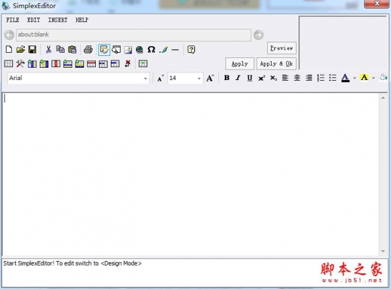Viewport: 391px width, 289px height.
Task: Toggle superscript formatting
Action: tap(261, 78)
